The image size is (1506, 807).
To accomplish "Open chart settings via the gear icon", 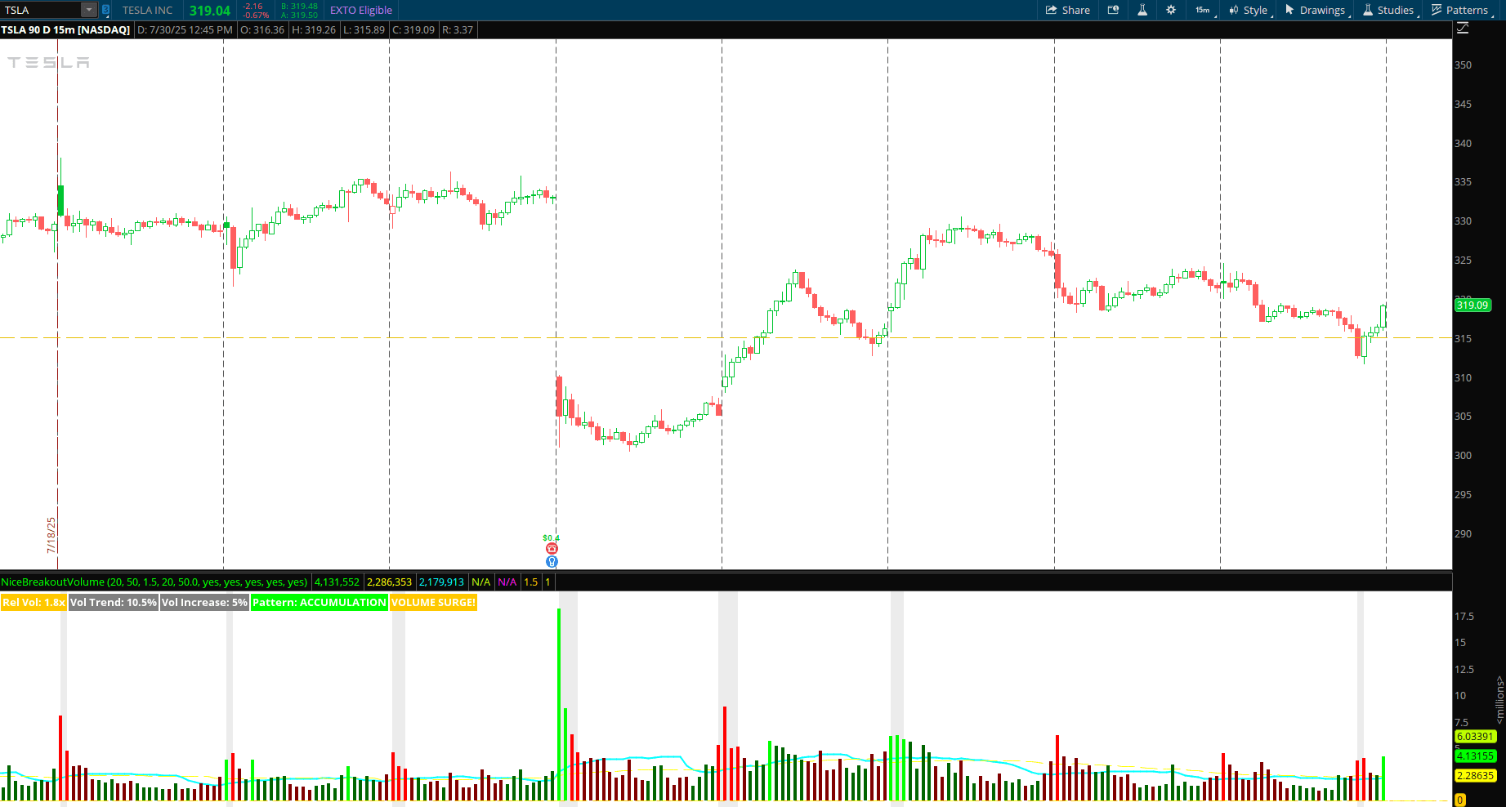I will (x=1170, y=10).
